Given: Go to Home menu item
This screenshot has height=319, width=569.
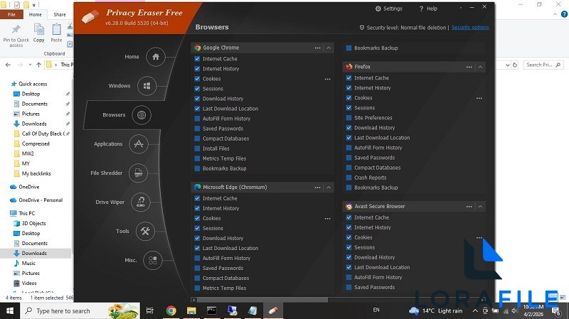Looking at the screenshot, I should [132, 57].
